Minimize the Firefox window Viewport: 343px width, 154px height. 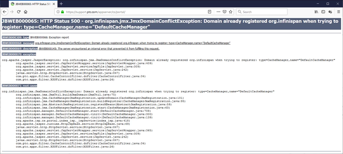(318, 3)
